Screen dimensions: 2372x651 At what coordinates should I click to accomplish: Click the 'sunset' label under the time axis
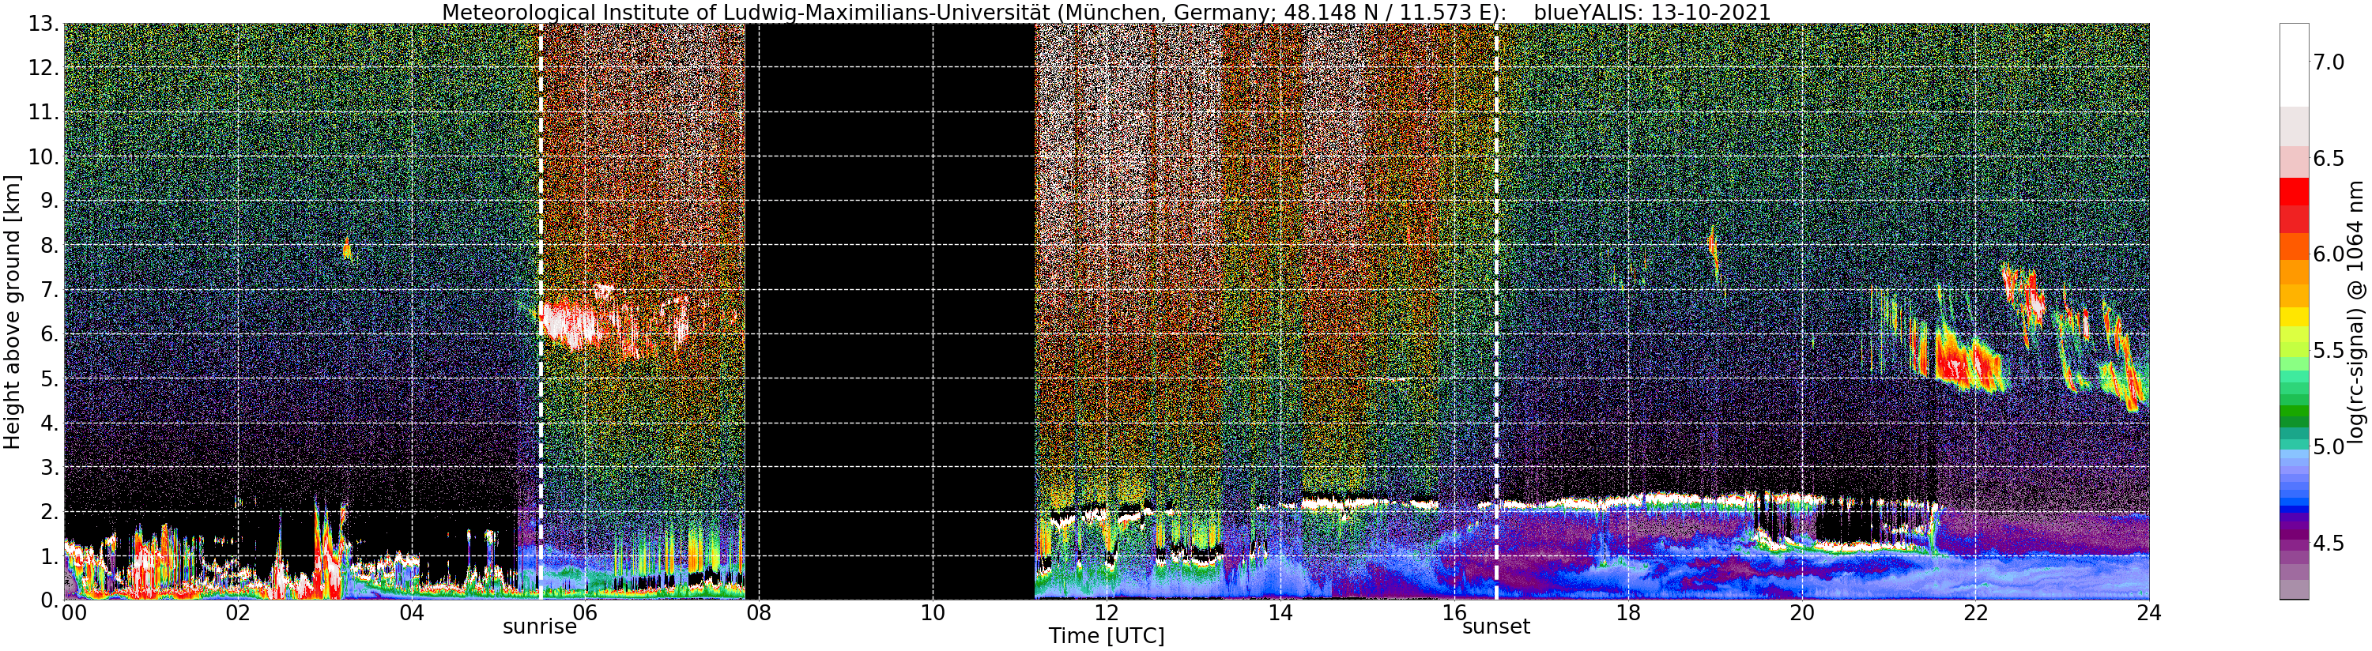pos(1496,627)
